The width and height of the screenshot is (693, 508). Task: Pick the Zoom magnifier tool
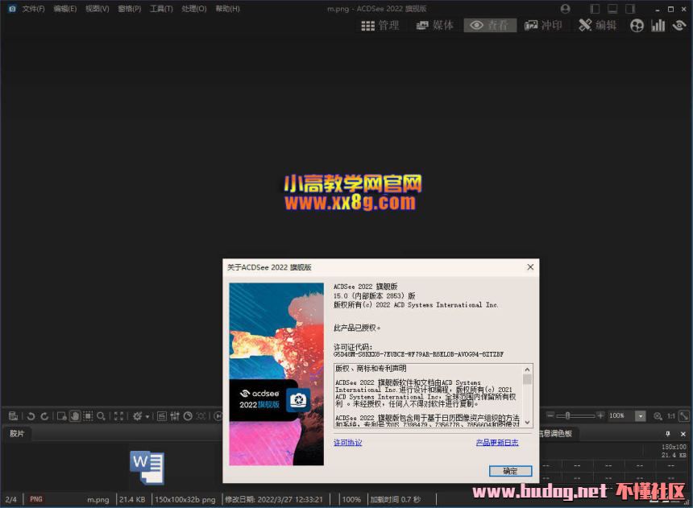click(x=102, y=415)
